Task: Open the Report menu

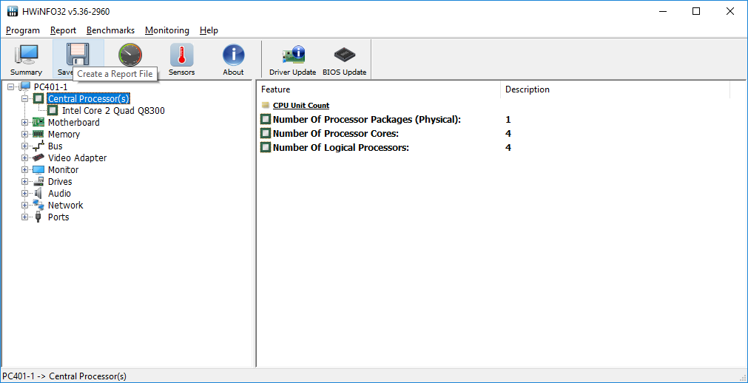Action: [63, 30]
